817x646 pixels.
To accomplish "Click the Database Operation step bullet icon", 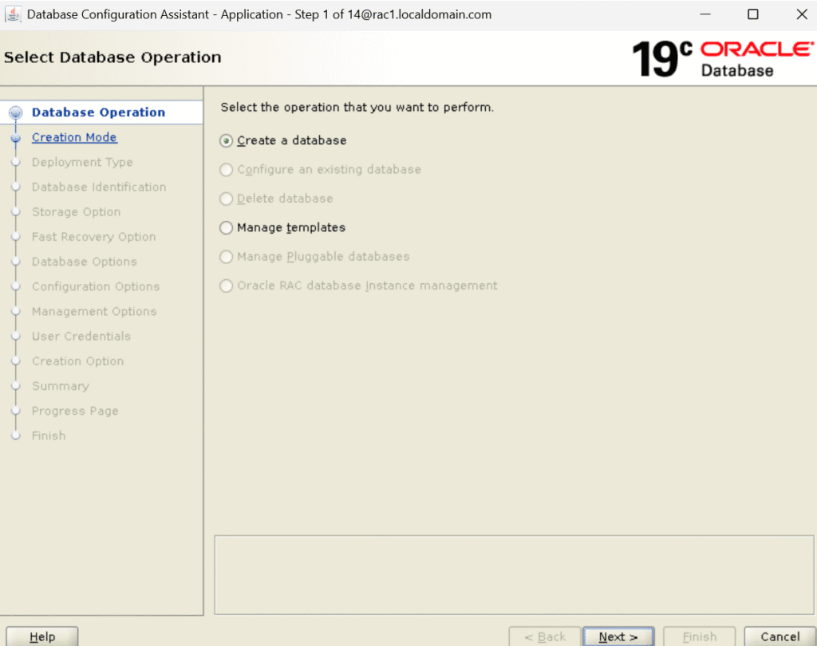I will point(15,113).
